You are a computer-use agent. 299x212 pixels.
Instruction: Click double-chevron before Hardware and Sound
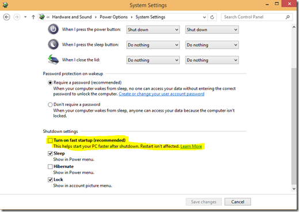click(x=48, y=17)
